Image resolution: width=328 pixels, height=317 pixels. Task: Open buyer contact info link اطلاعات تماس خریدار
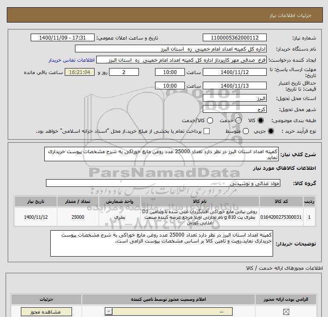point(72,60)
